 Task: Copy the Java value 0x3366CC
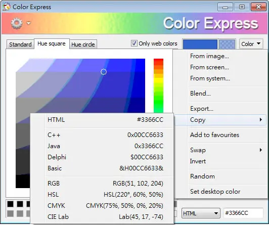coord(102,146)
